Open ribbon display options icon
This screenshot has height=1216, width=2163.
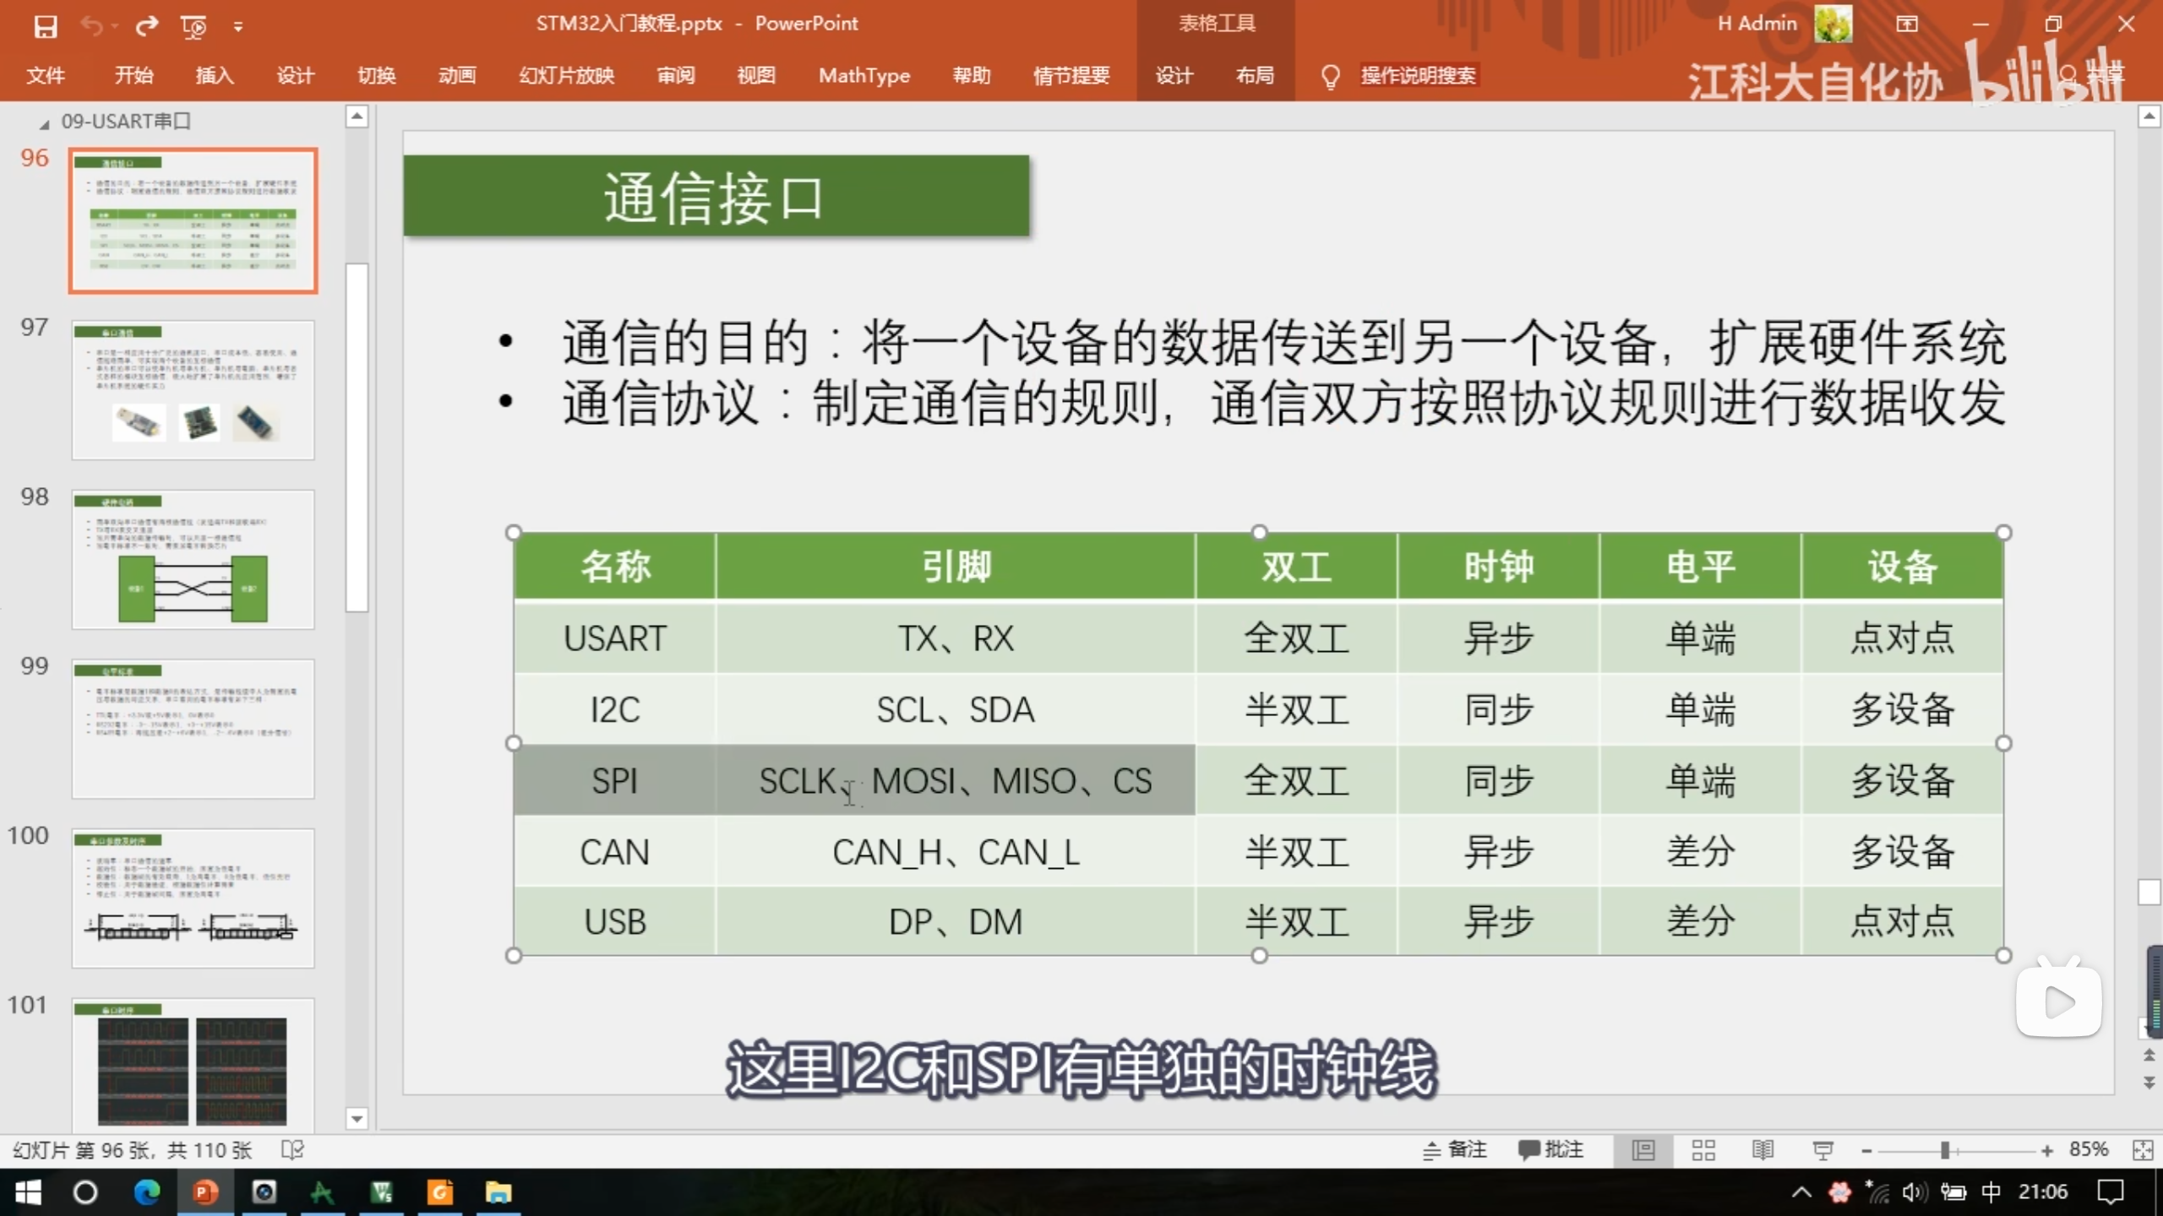[1907, 24]
